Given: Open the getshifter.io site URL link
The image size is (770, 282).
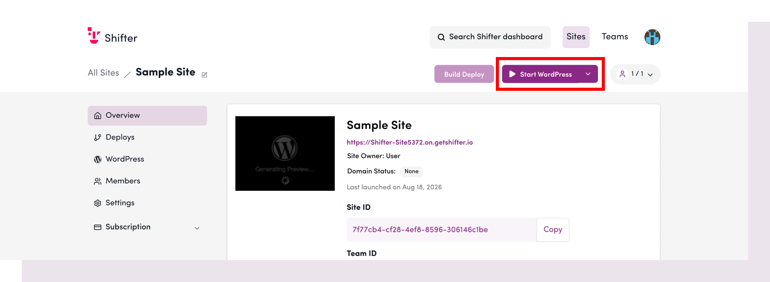Looking at the screenshot, I should pyautogui.click(x=410, y=142).
